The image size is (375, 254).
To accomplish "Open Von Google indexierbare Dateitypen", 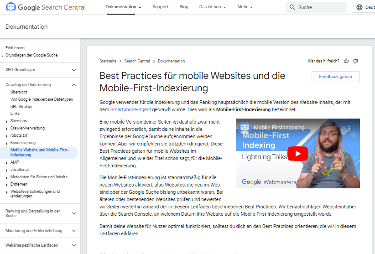I will click(x=42, y=99).
